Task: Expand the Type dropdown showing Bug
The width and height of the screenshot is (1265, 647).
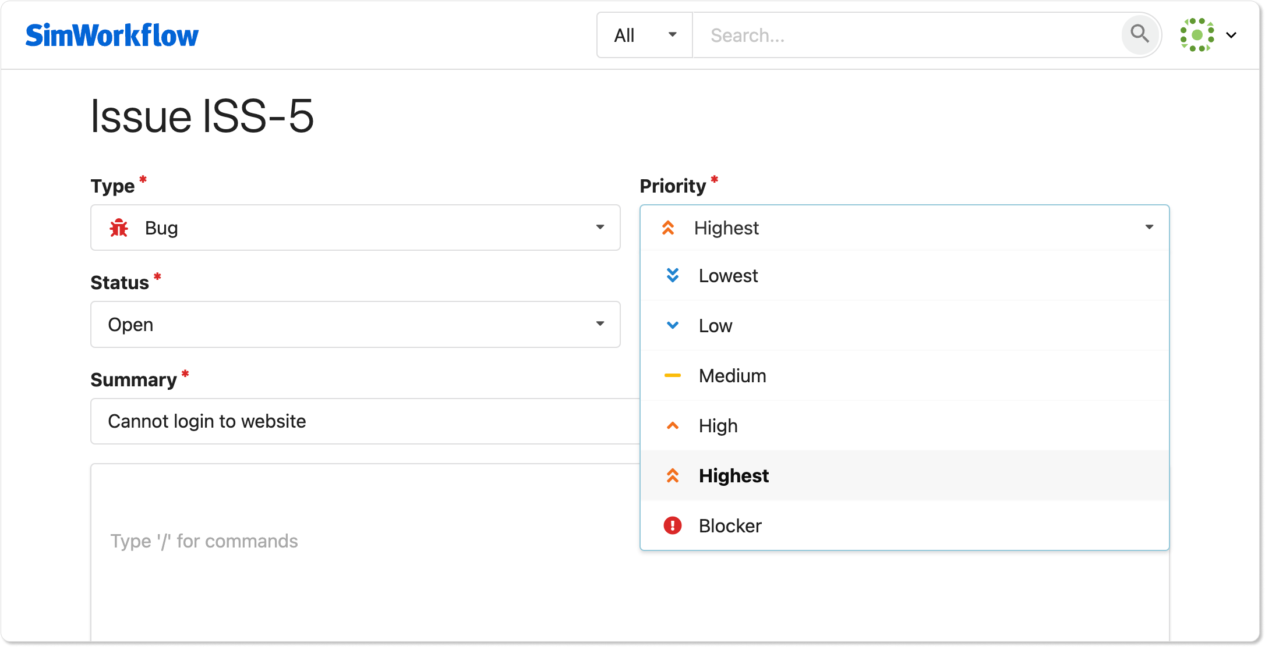Action: tap(600, 227)
